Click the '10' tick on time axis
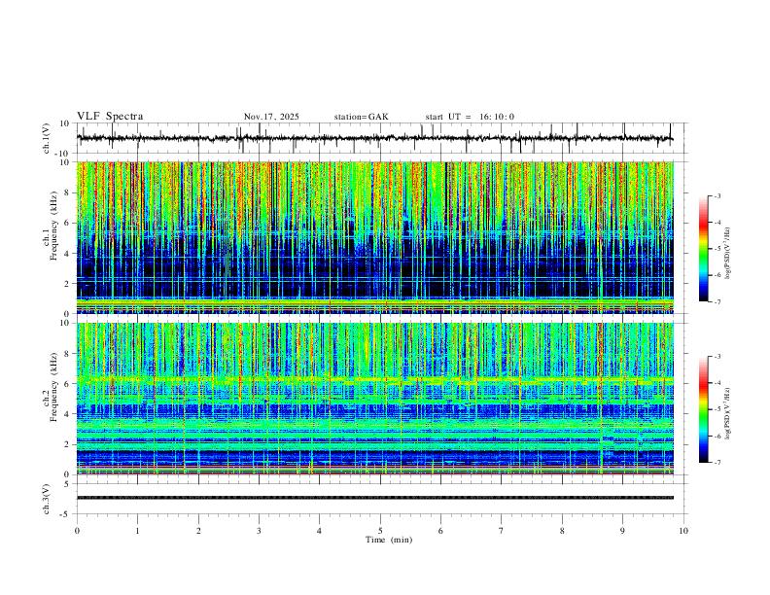This screenshot has height=595, width=770. click(683, 531)
